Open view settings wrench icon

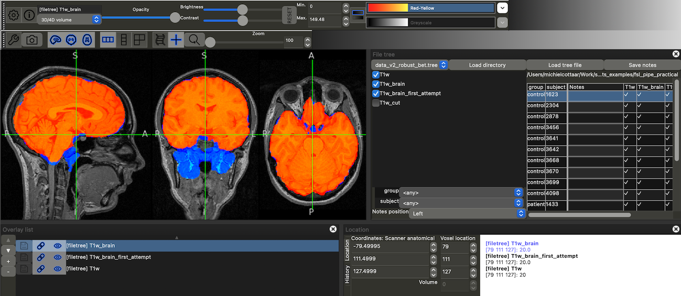point(14,40)
